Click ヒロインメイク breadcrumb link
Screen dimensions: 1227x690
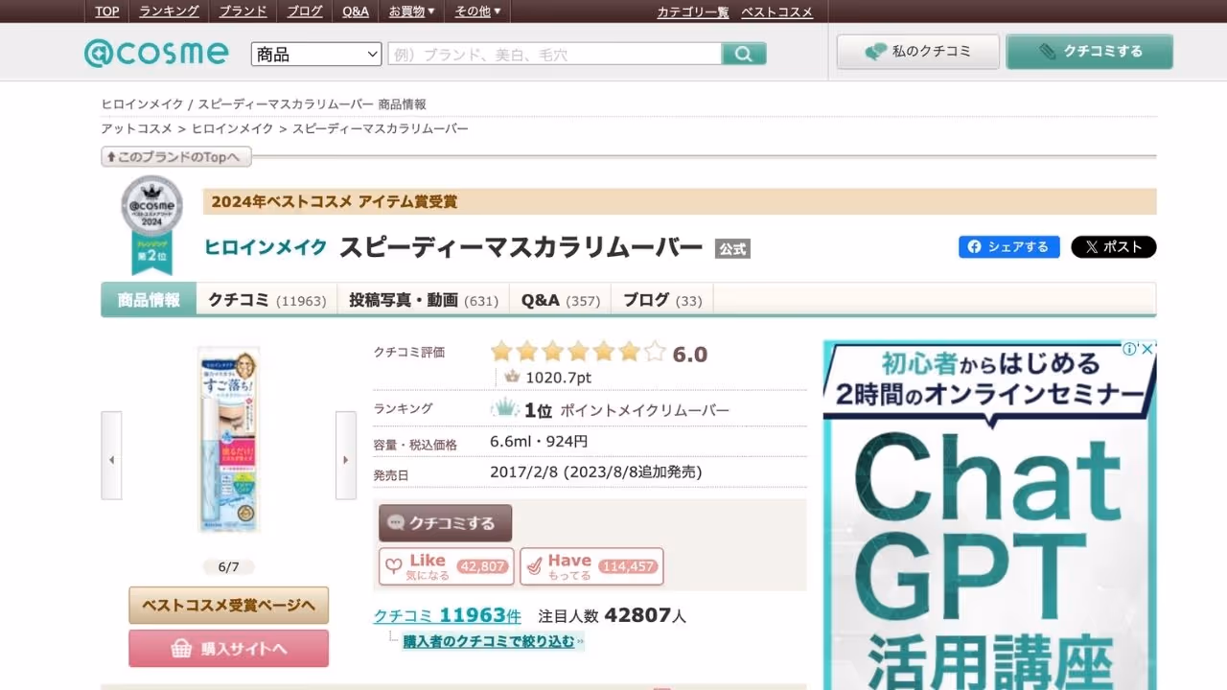pos(233,128)
